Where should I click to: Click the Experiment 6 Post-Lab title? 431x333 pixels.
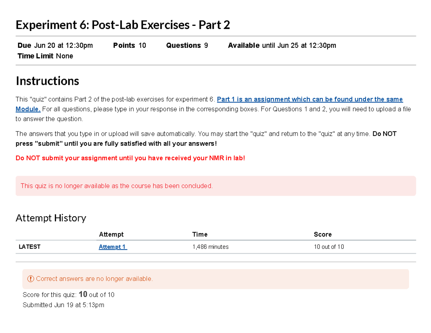click(x=123, y=25)
